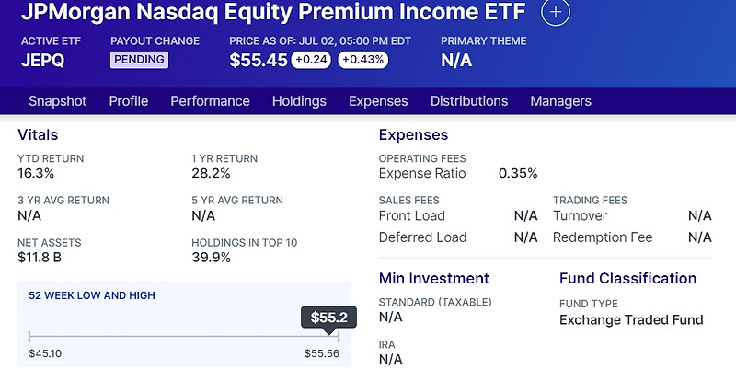Click the JEPQ ticker symbol
Viewport: 736px width, 381px height.
(x=44, y=61)
